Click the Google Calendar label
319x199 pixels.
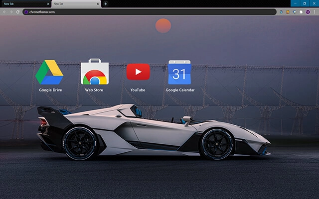click(x=180, y=90)
